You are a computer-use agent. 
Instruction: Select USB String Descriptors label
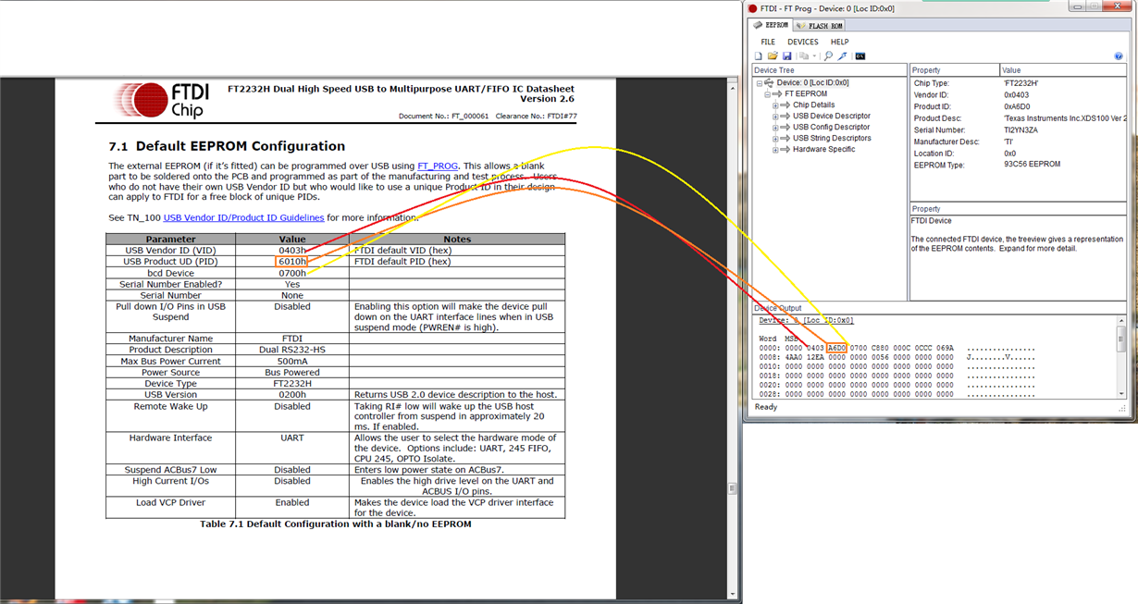tap(832, 138)
